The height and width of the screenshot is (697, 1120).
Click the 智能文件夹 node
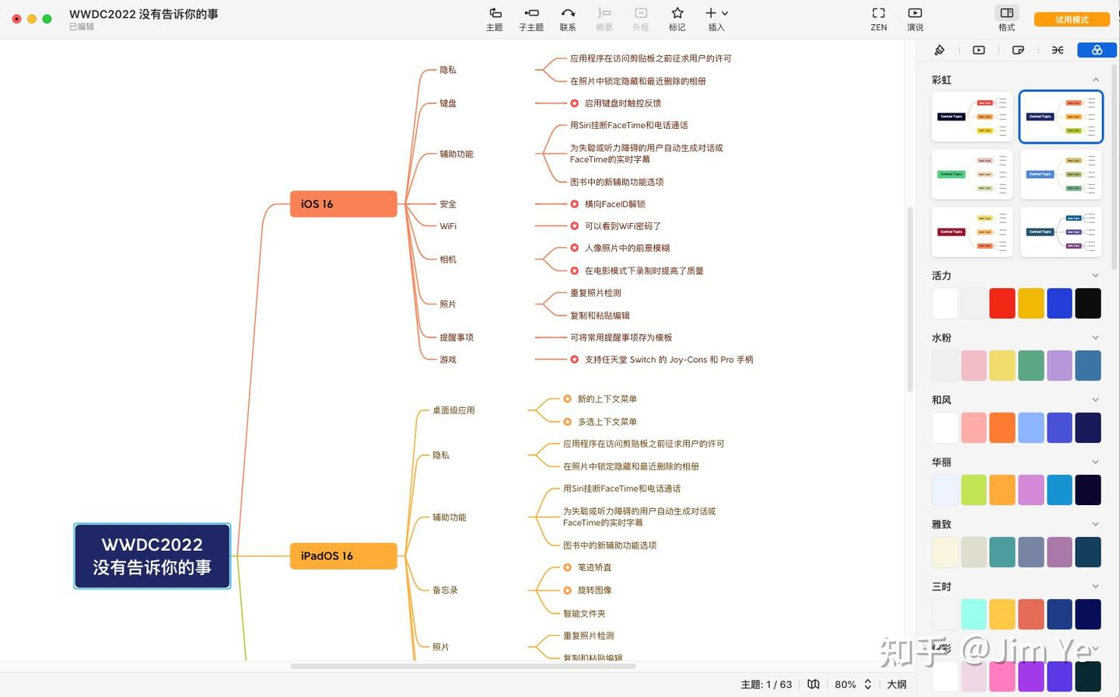584,613
